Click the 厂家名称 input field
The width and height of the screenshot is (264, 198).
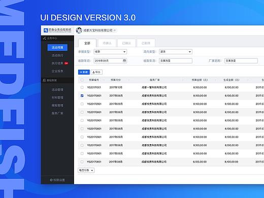pos(241,61)
